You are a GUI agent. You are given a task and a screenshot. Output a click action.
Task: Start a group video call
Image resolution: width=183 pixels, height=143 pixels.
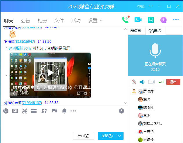coord(138,20)
